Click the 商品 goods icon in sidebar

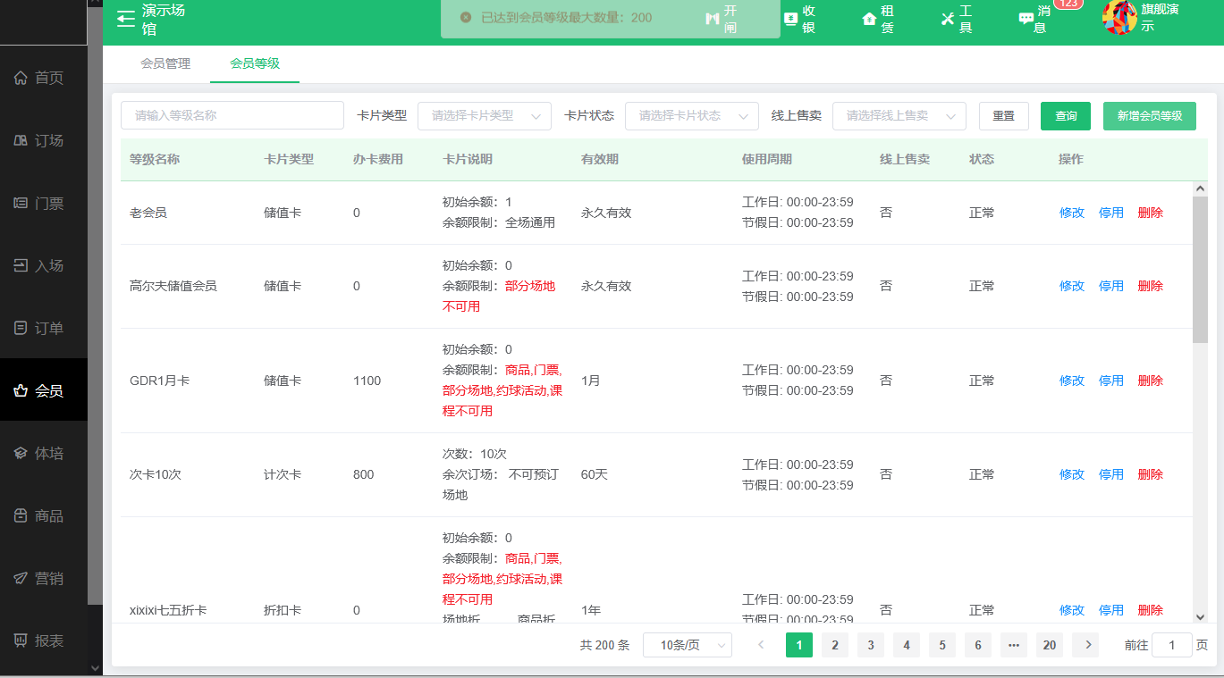pos(21,515)
